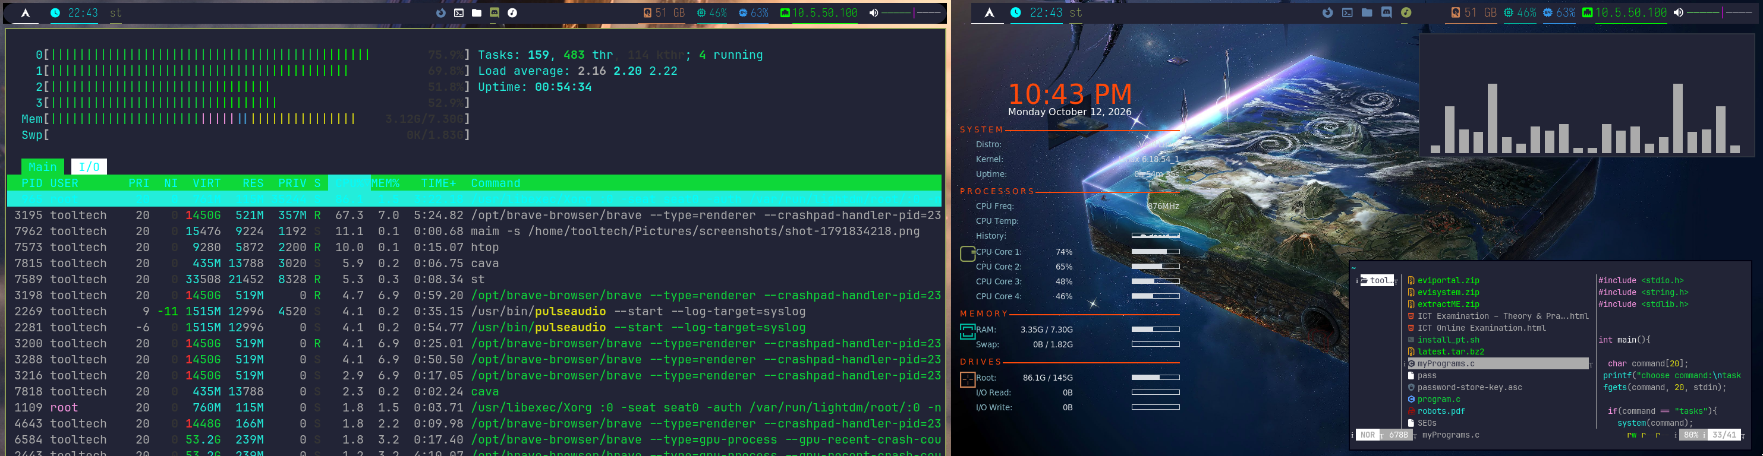Click the Arch launcher logo, left bar
The height and width of the screenshot is (456, 1763).
pos(26,13)
